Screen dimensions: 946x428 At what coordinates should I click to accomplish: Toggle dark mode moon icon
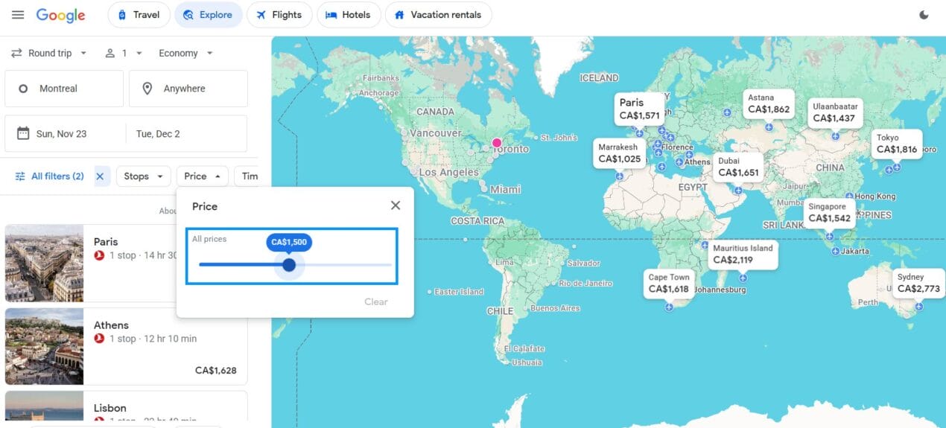(924, 15)
